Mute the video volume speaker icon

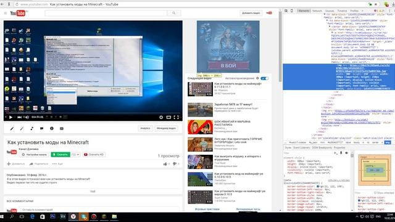pos(27,117)
